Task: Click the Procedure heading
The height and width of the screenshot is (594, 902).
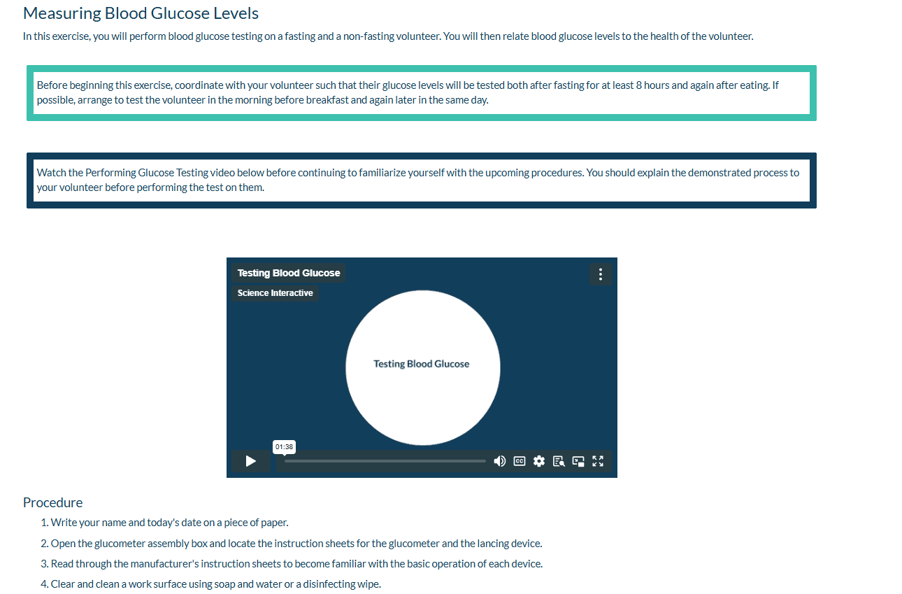Action: coord(53,502)
